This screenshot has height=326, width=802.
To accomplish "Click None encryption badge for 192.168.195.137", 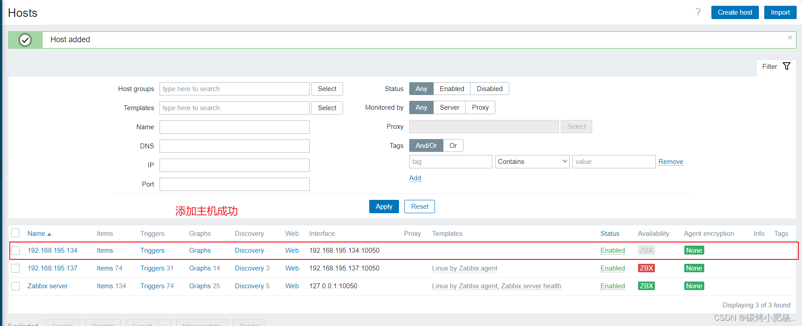I will (694, 268).
